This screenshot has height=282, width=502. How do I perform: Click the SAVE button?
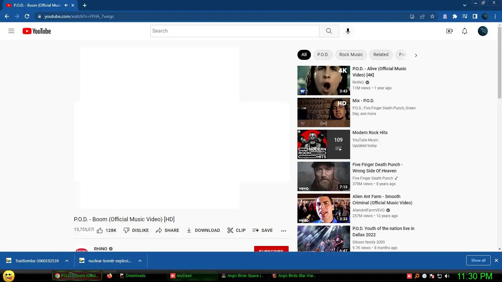click(263, 230)
